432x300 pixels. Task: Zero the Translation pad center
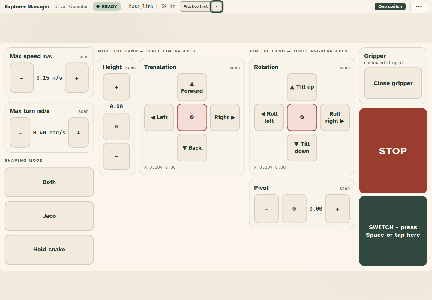coord(192,117)
